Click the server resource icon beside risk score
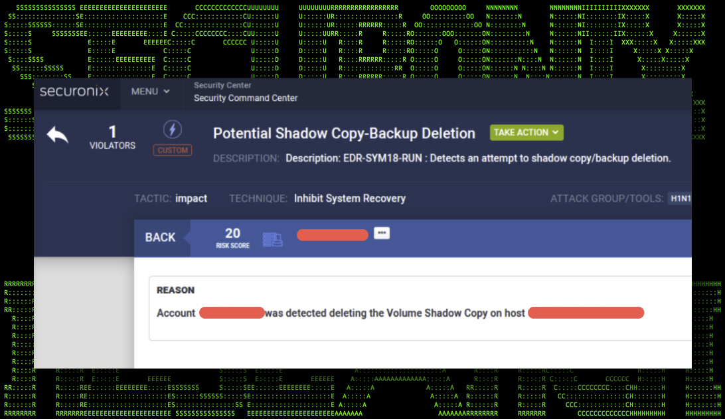The height and width of the screenshot is (419, 725). click(272, 239)
